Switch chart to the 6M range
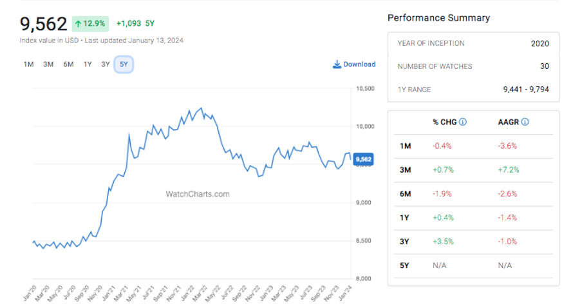Image resolution: width=582 pixels, height=308 pixels. 68,64
